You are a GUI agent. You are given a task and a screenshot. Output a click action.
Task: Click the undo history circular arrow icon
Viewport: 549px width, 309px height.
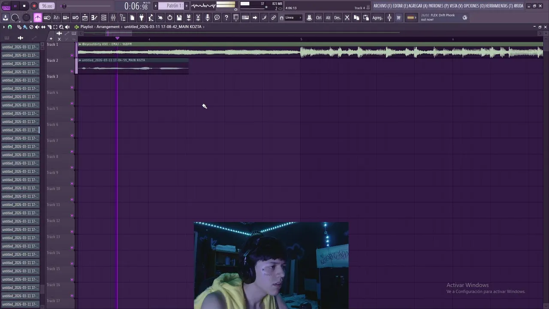pyautogui.click(x=170, y=18)
